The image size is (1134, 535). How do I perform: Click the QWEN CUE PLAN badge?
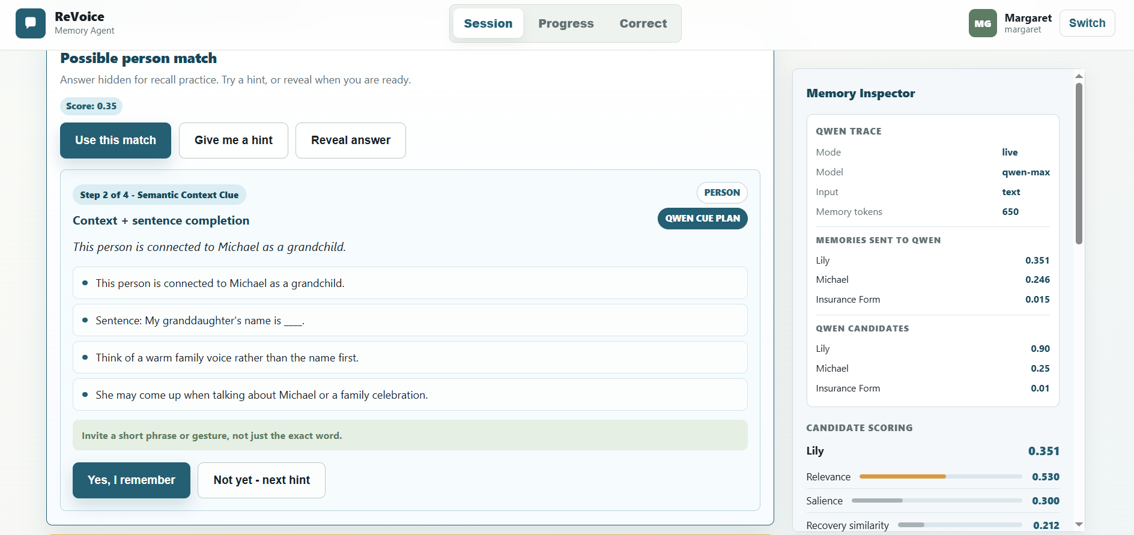703,219
